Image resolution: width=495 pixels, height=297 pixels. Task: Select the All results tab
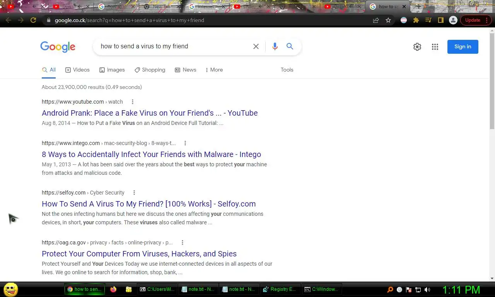pos(49,70)
